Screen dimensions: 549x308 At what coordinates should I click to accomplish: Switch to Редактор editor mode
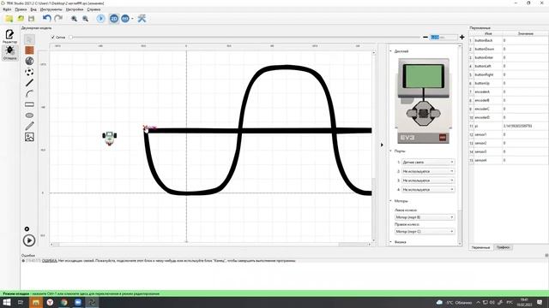click(x=9, y=36)
